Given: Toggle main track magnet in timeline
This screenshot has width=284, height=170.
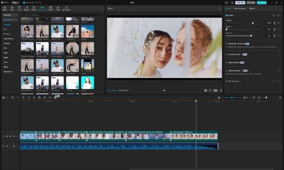Looking at the screenshot, I should coord(226,98).
